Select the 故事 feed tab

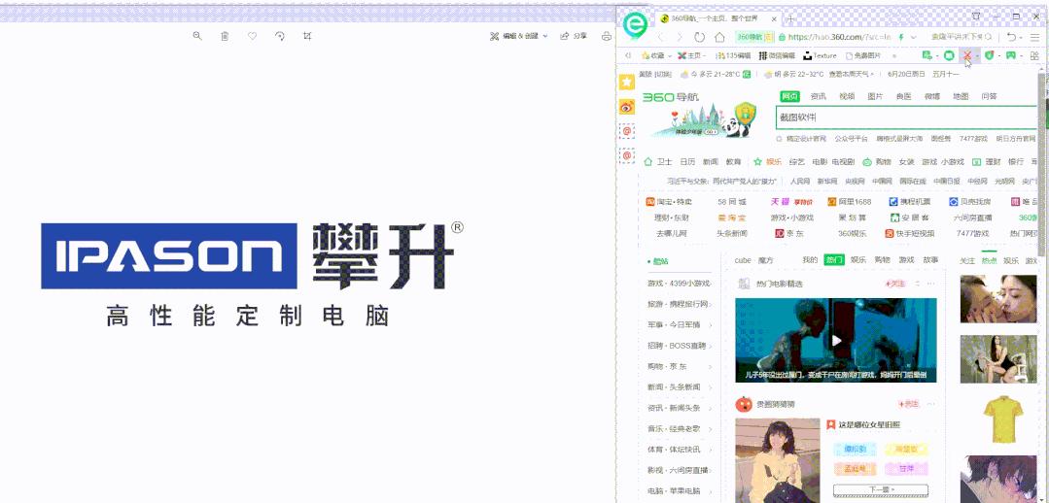point(930,260)
